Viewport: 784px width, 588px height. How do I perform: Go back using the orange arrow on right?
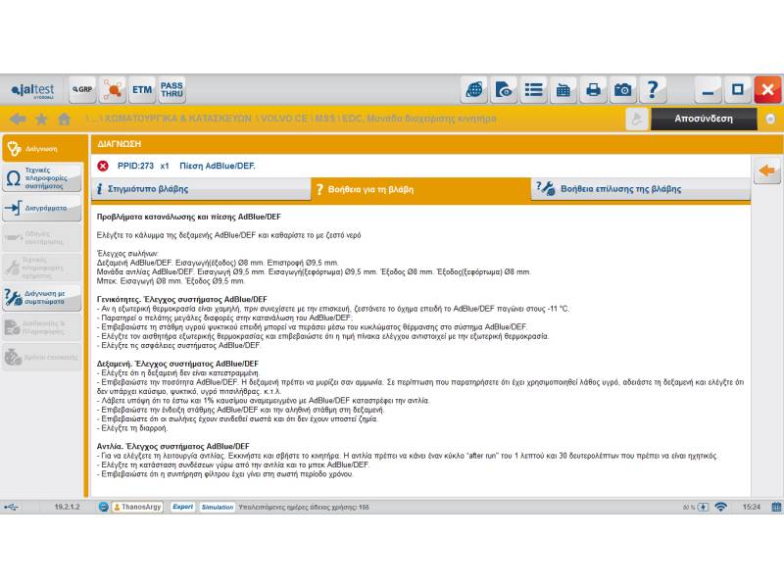click(x=767, y=171)
